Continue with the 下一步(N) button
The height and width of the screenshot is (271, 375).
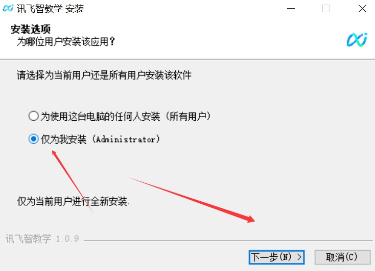pos(276,257)
